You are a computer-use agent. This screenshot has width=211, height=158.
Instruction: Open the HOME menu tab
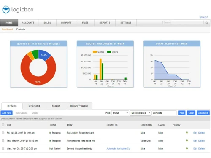[x=9, y=23]
